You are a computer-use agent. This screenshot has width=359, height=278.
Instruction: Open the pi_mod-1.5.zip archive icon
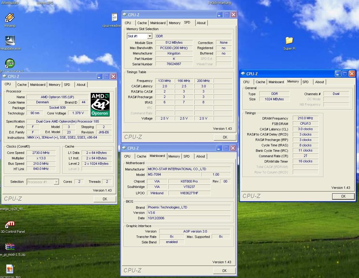coord(10,247)
